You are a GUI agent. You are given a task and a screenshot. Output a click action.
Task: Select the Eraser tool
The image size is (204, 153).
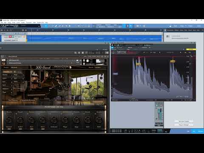[x=56, y=26]
